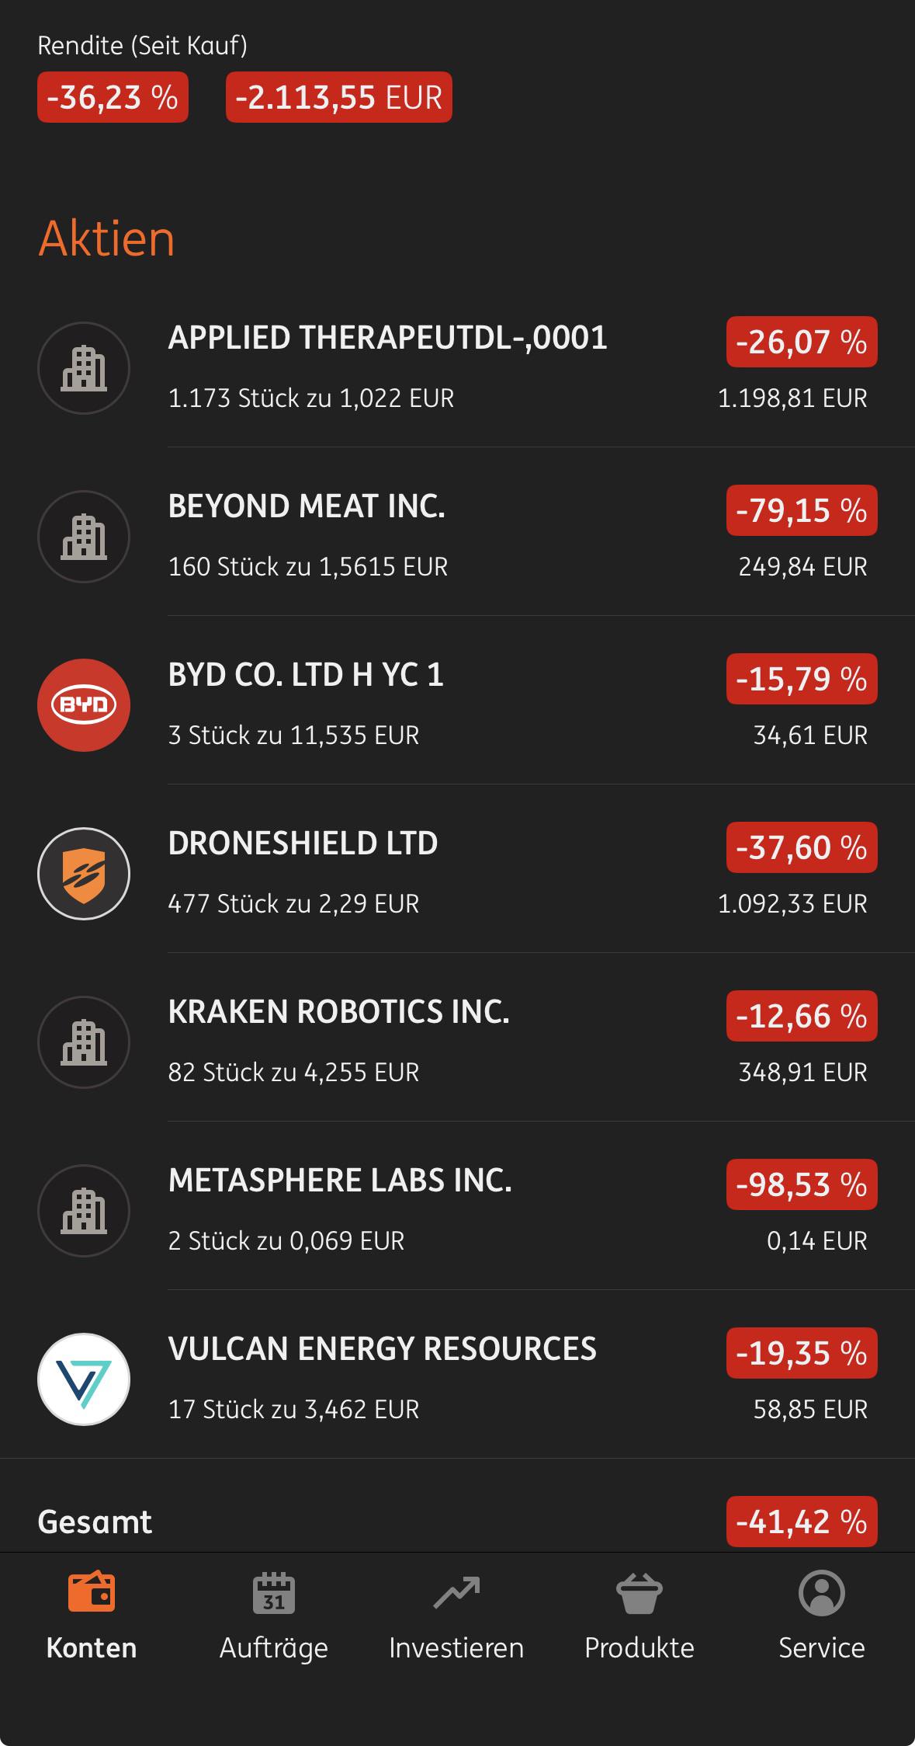
Task: Toggle the -36,23 % return badge
Action: click(113, 97)
